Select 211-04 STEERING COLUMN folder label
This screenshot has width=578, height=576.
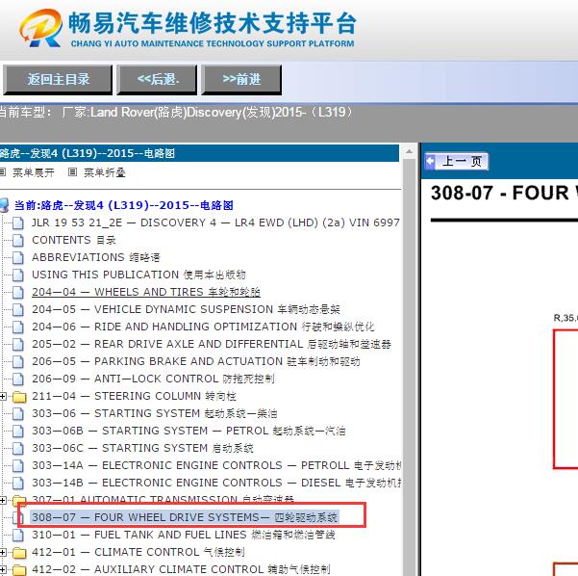[x=134, y=396]
